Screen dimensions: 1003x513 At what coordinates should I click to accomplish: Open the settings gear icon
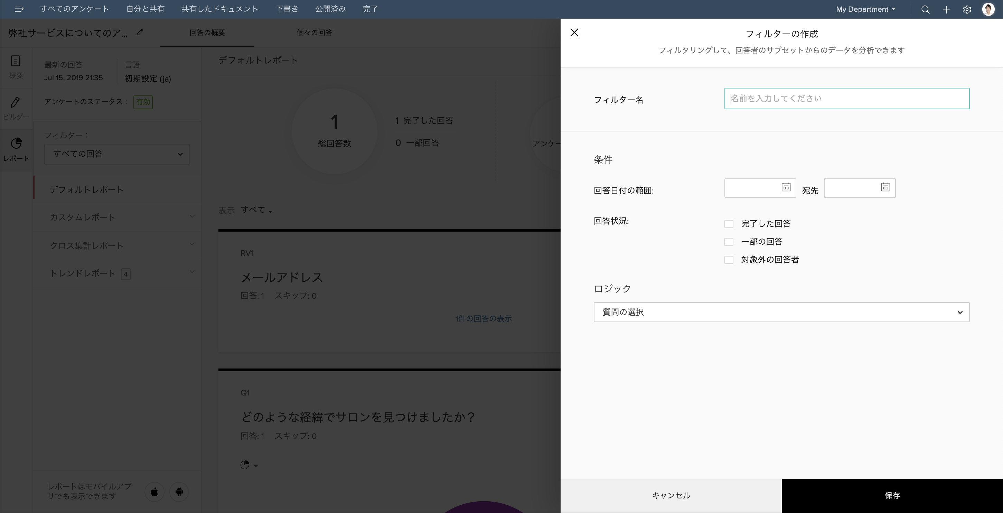[x=967, y=10]
